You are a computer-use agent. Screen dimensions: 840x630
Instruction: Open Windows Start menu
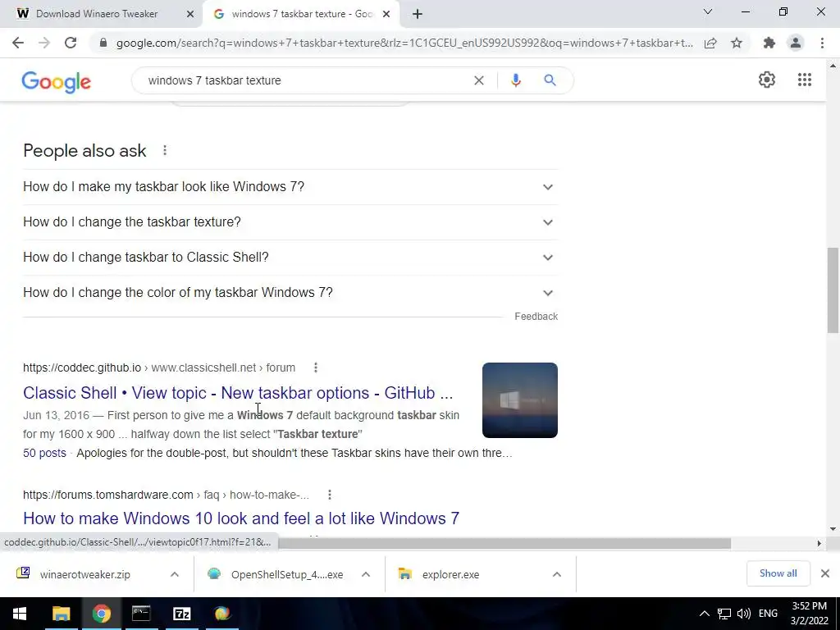(20, 614)
